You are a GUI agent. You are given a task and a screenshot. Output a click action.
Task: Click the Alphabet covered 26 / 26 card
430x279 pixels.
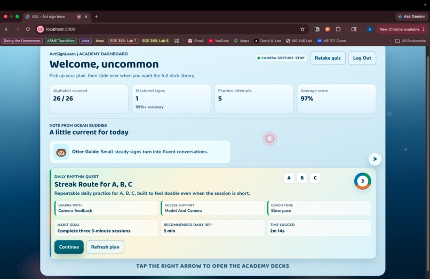[x=89, y=99]
